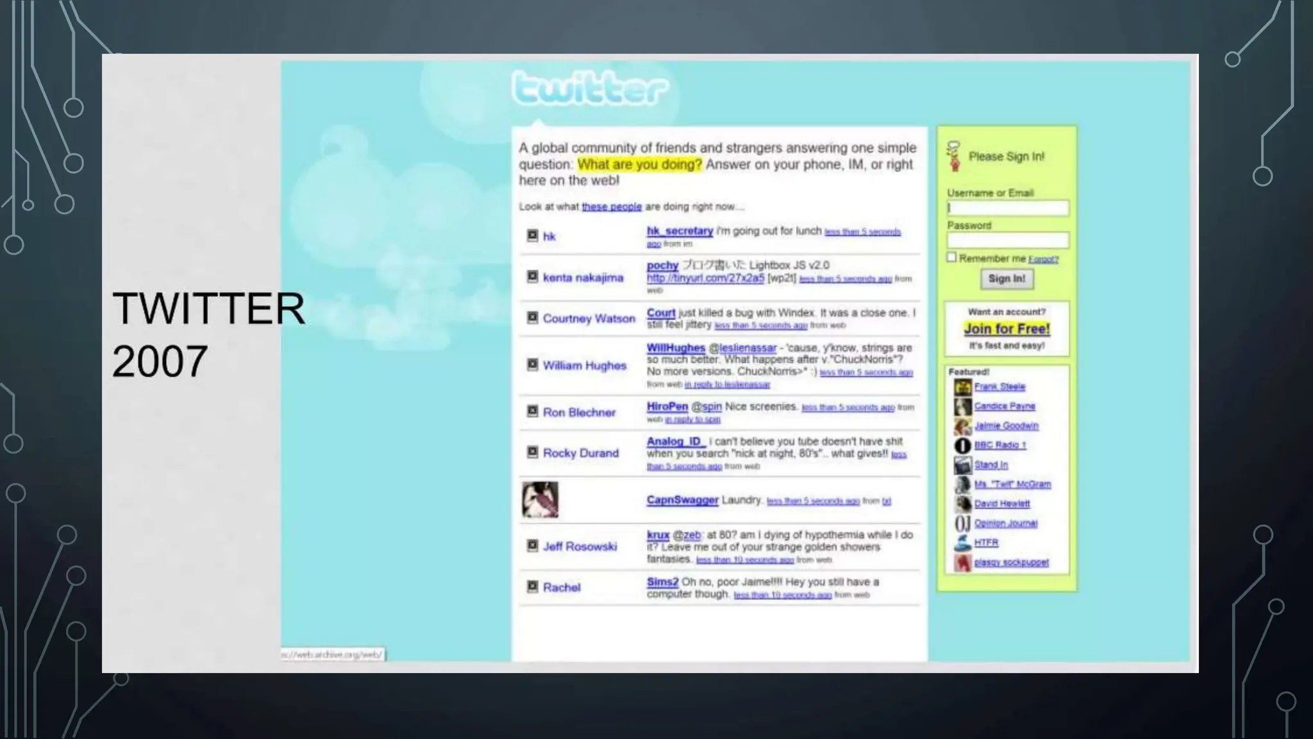This screenshot has width=1313, height=739.
Task: Open the tinyurl.com/27x2a5 link
Action: (x=705, y=278)
